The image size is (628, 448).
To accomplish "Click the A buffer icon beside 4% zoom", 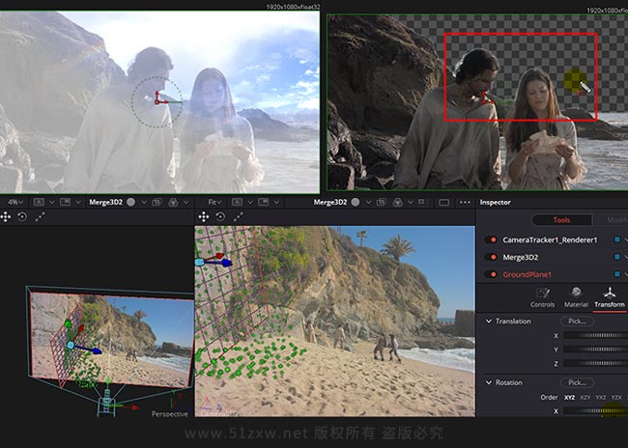I will pos(39,203).
